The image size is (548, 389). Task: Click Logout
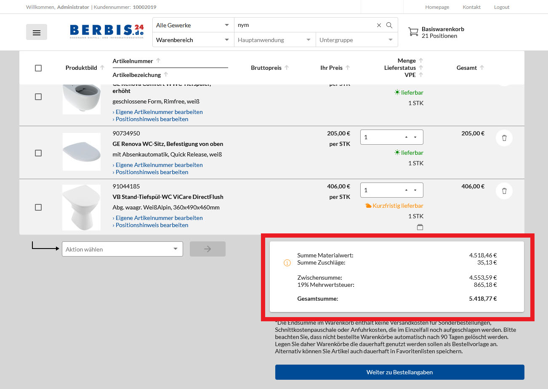pos(502,7)
